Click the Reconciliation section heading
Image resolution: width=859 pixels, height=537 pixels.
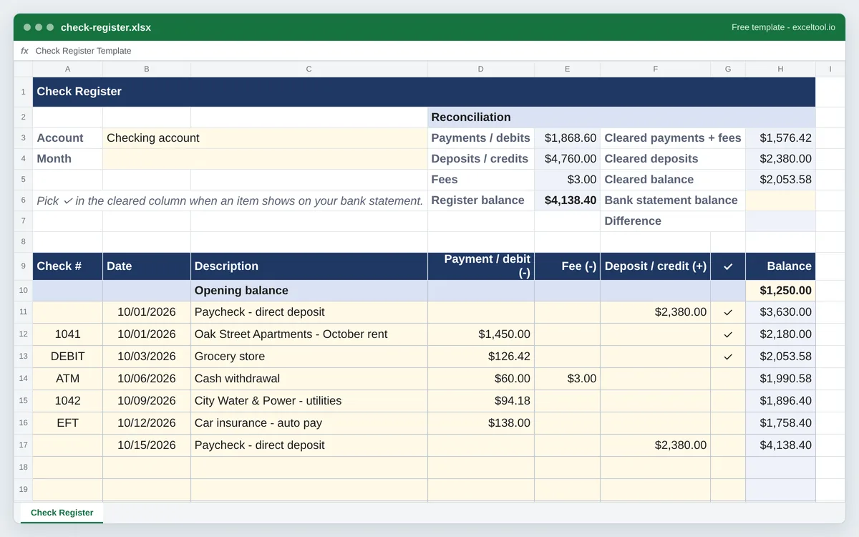pyautogui.click(x=621, y=117)
